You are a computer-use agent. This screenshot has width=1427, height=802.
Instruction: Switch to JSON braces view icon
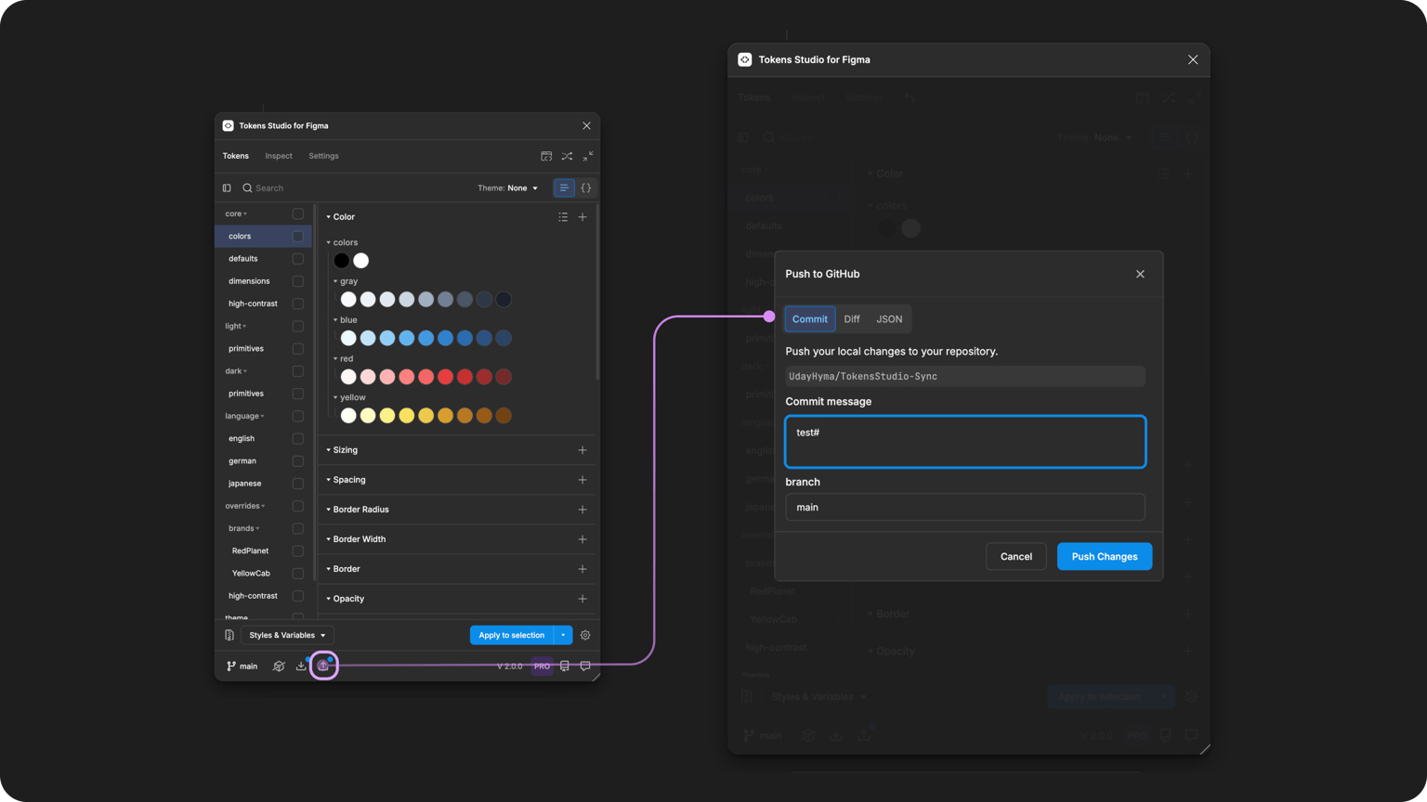[585, 188]
